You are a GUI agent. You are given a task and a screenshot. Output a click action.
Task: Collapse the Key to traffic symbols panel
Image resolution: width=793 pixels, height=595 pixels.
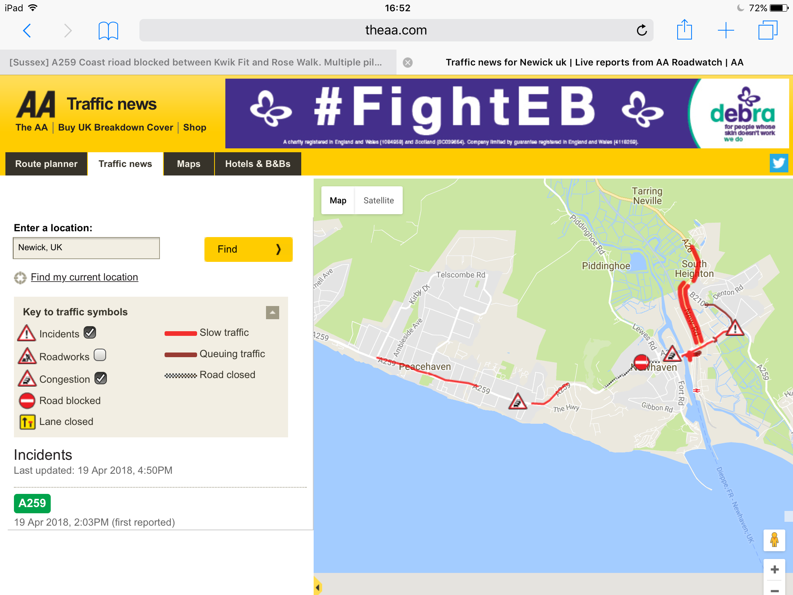273,312
